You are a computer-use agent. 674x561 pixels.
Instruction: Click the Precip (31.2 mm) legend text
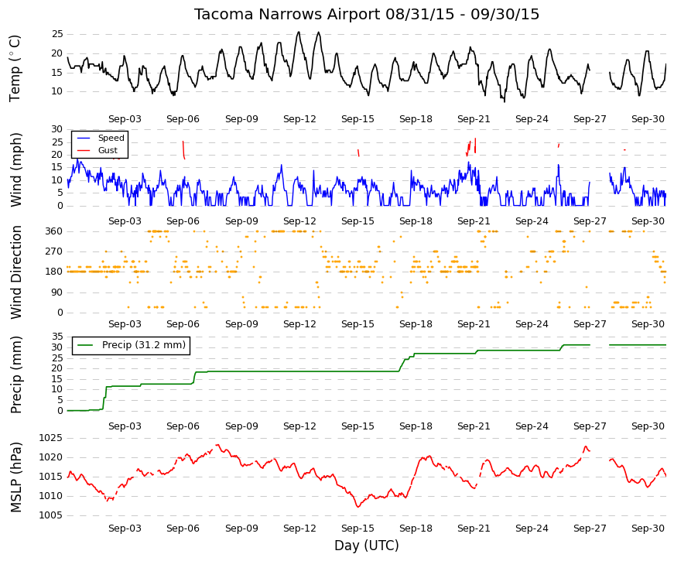144,345
